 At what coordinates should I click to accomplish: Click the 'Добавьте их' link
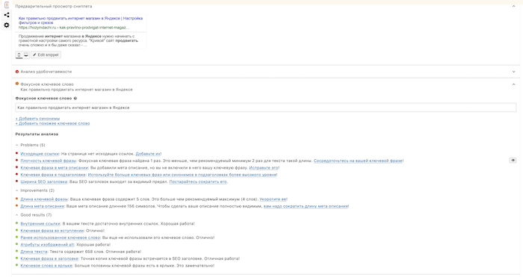(x=148, y=154)
